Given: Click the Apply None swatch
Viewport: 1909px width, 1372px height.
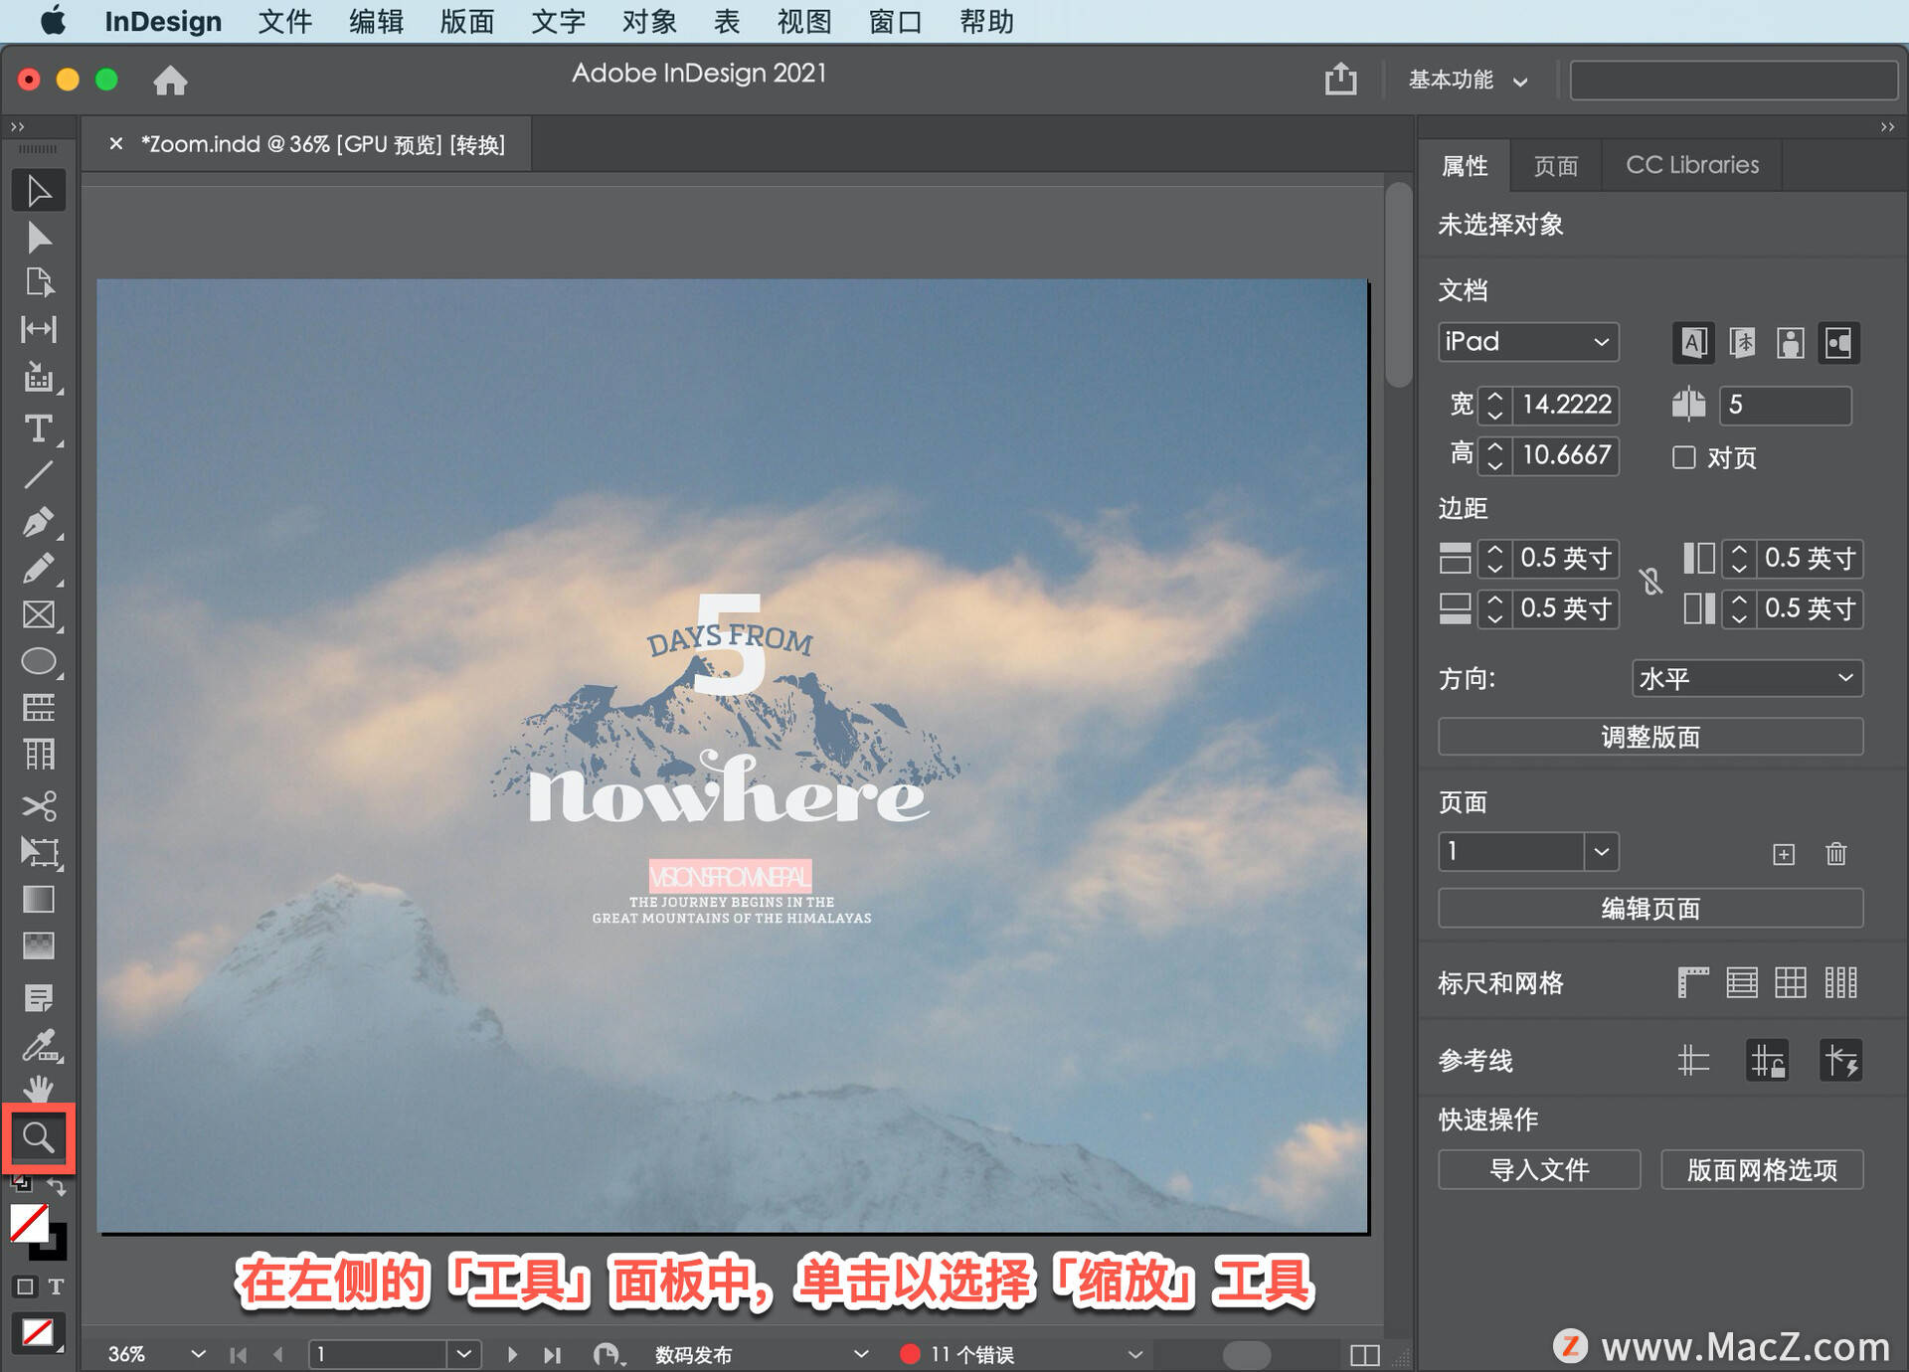Looking at the screenshot, I should click(x=39, y=1331).
